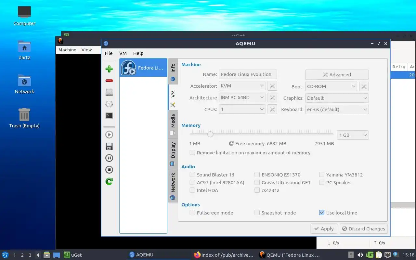Screen dimensions: 416x260
Task: Switch to the Info tab
Action: coord(173,71)
